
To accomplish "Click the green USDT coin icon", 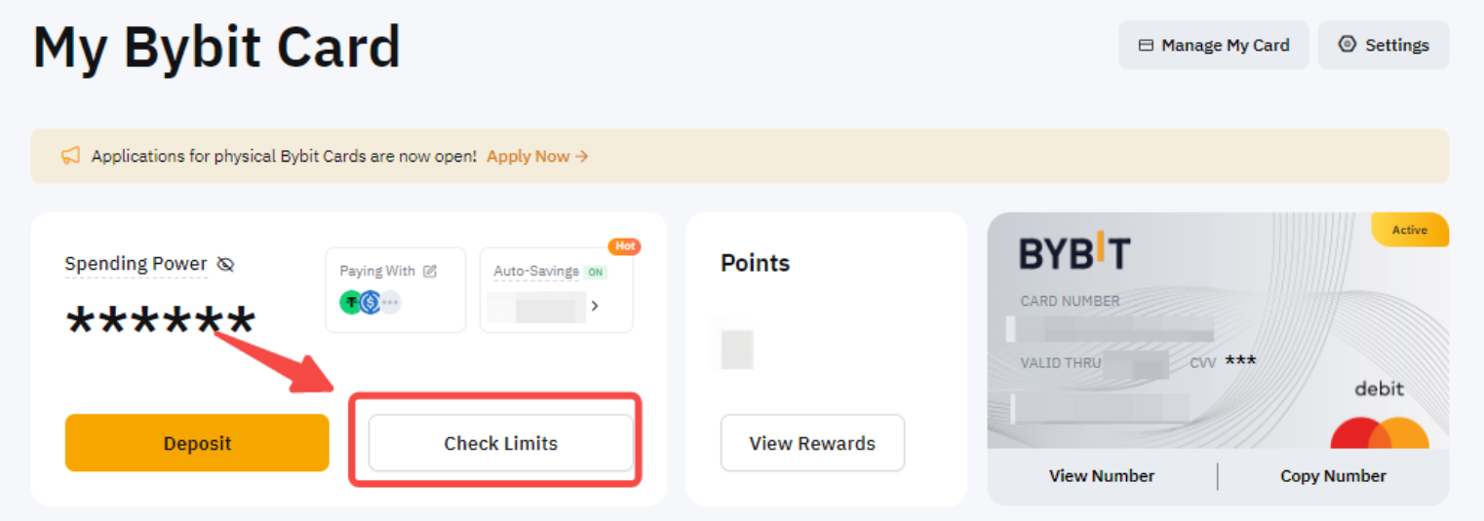I will [351, 302].
